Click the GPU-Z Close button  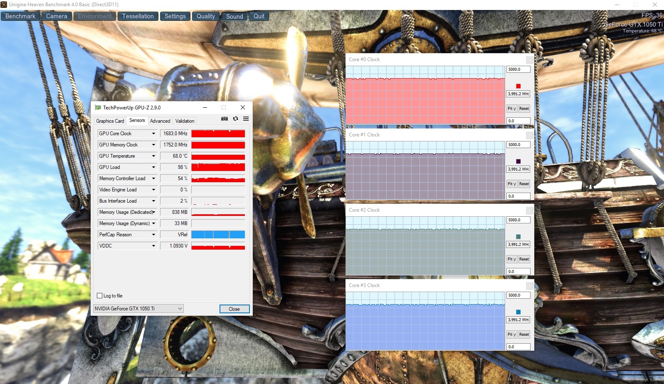point(234,309)
